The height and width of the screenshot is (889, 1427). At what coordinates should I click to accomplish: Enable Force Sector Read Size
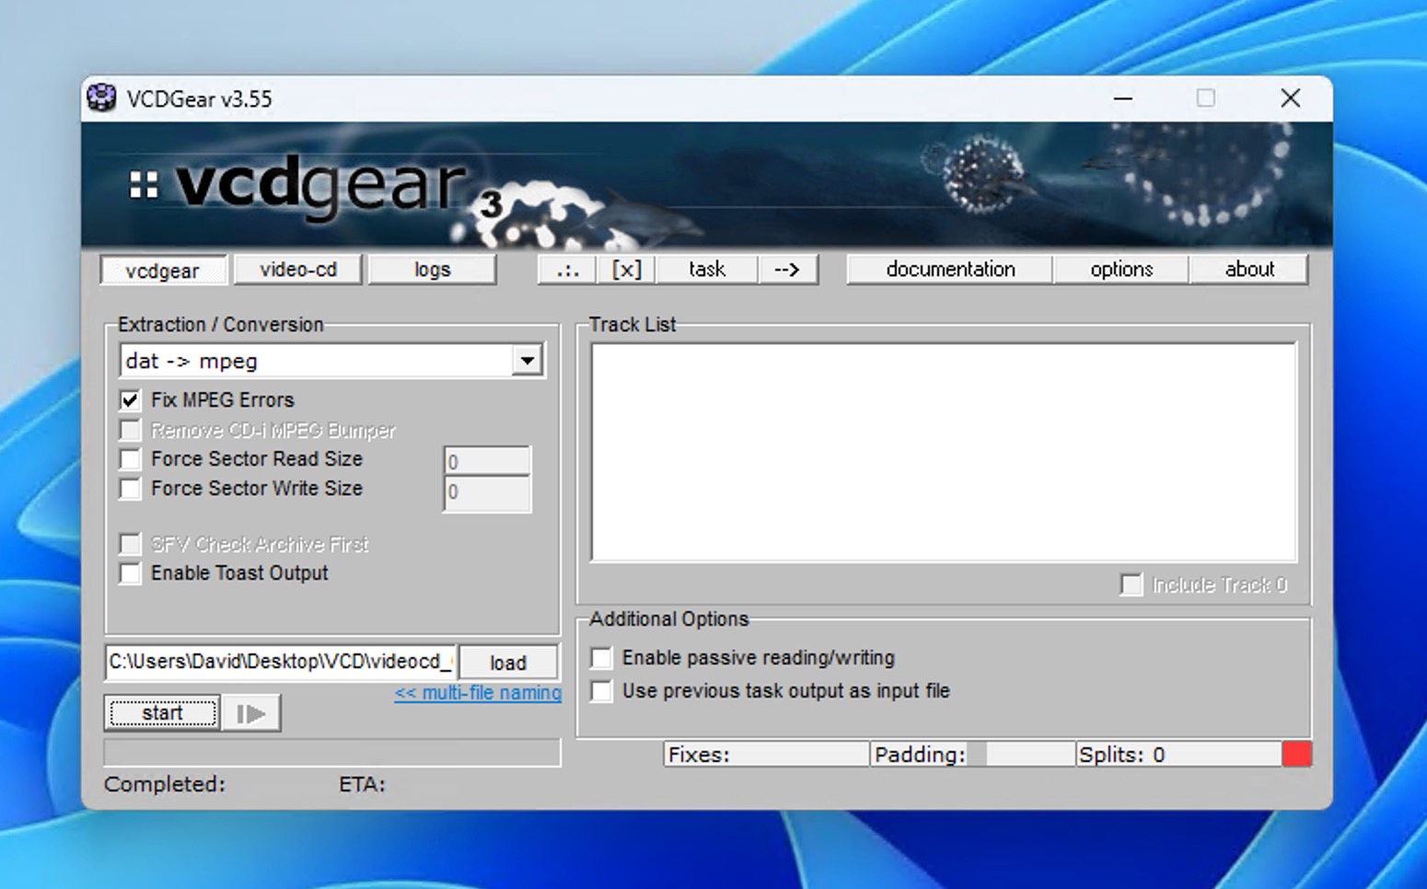tap(130, 459)
